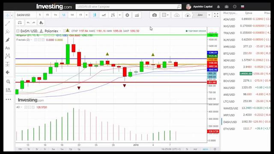The width and height of the screenshot is (274, 154).
Task: Toggle percent scale at chart bottom
Action: click(187, 149)
